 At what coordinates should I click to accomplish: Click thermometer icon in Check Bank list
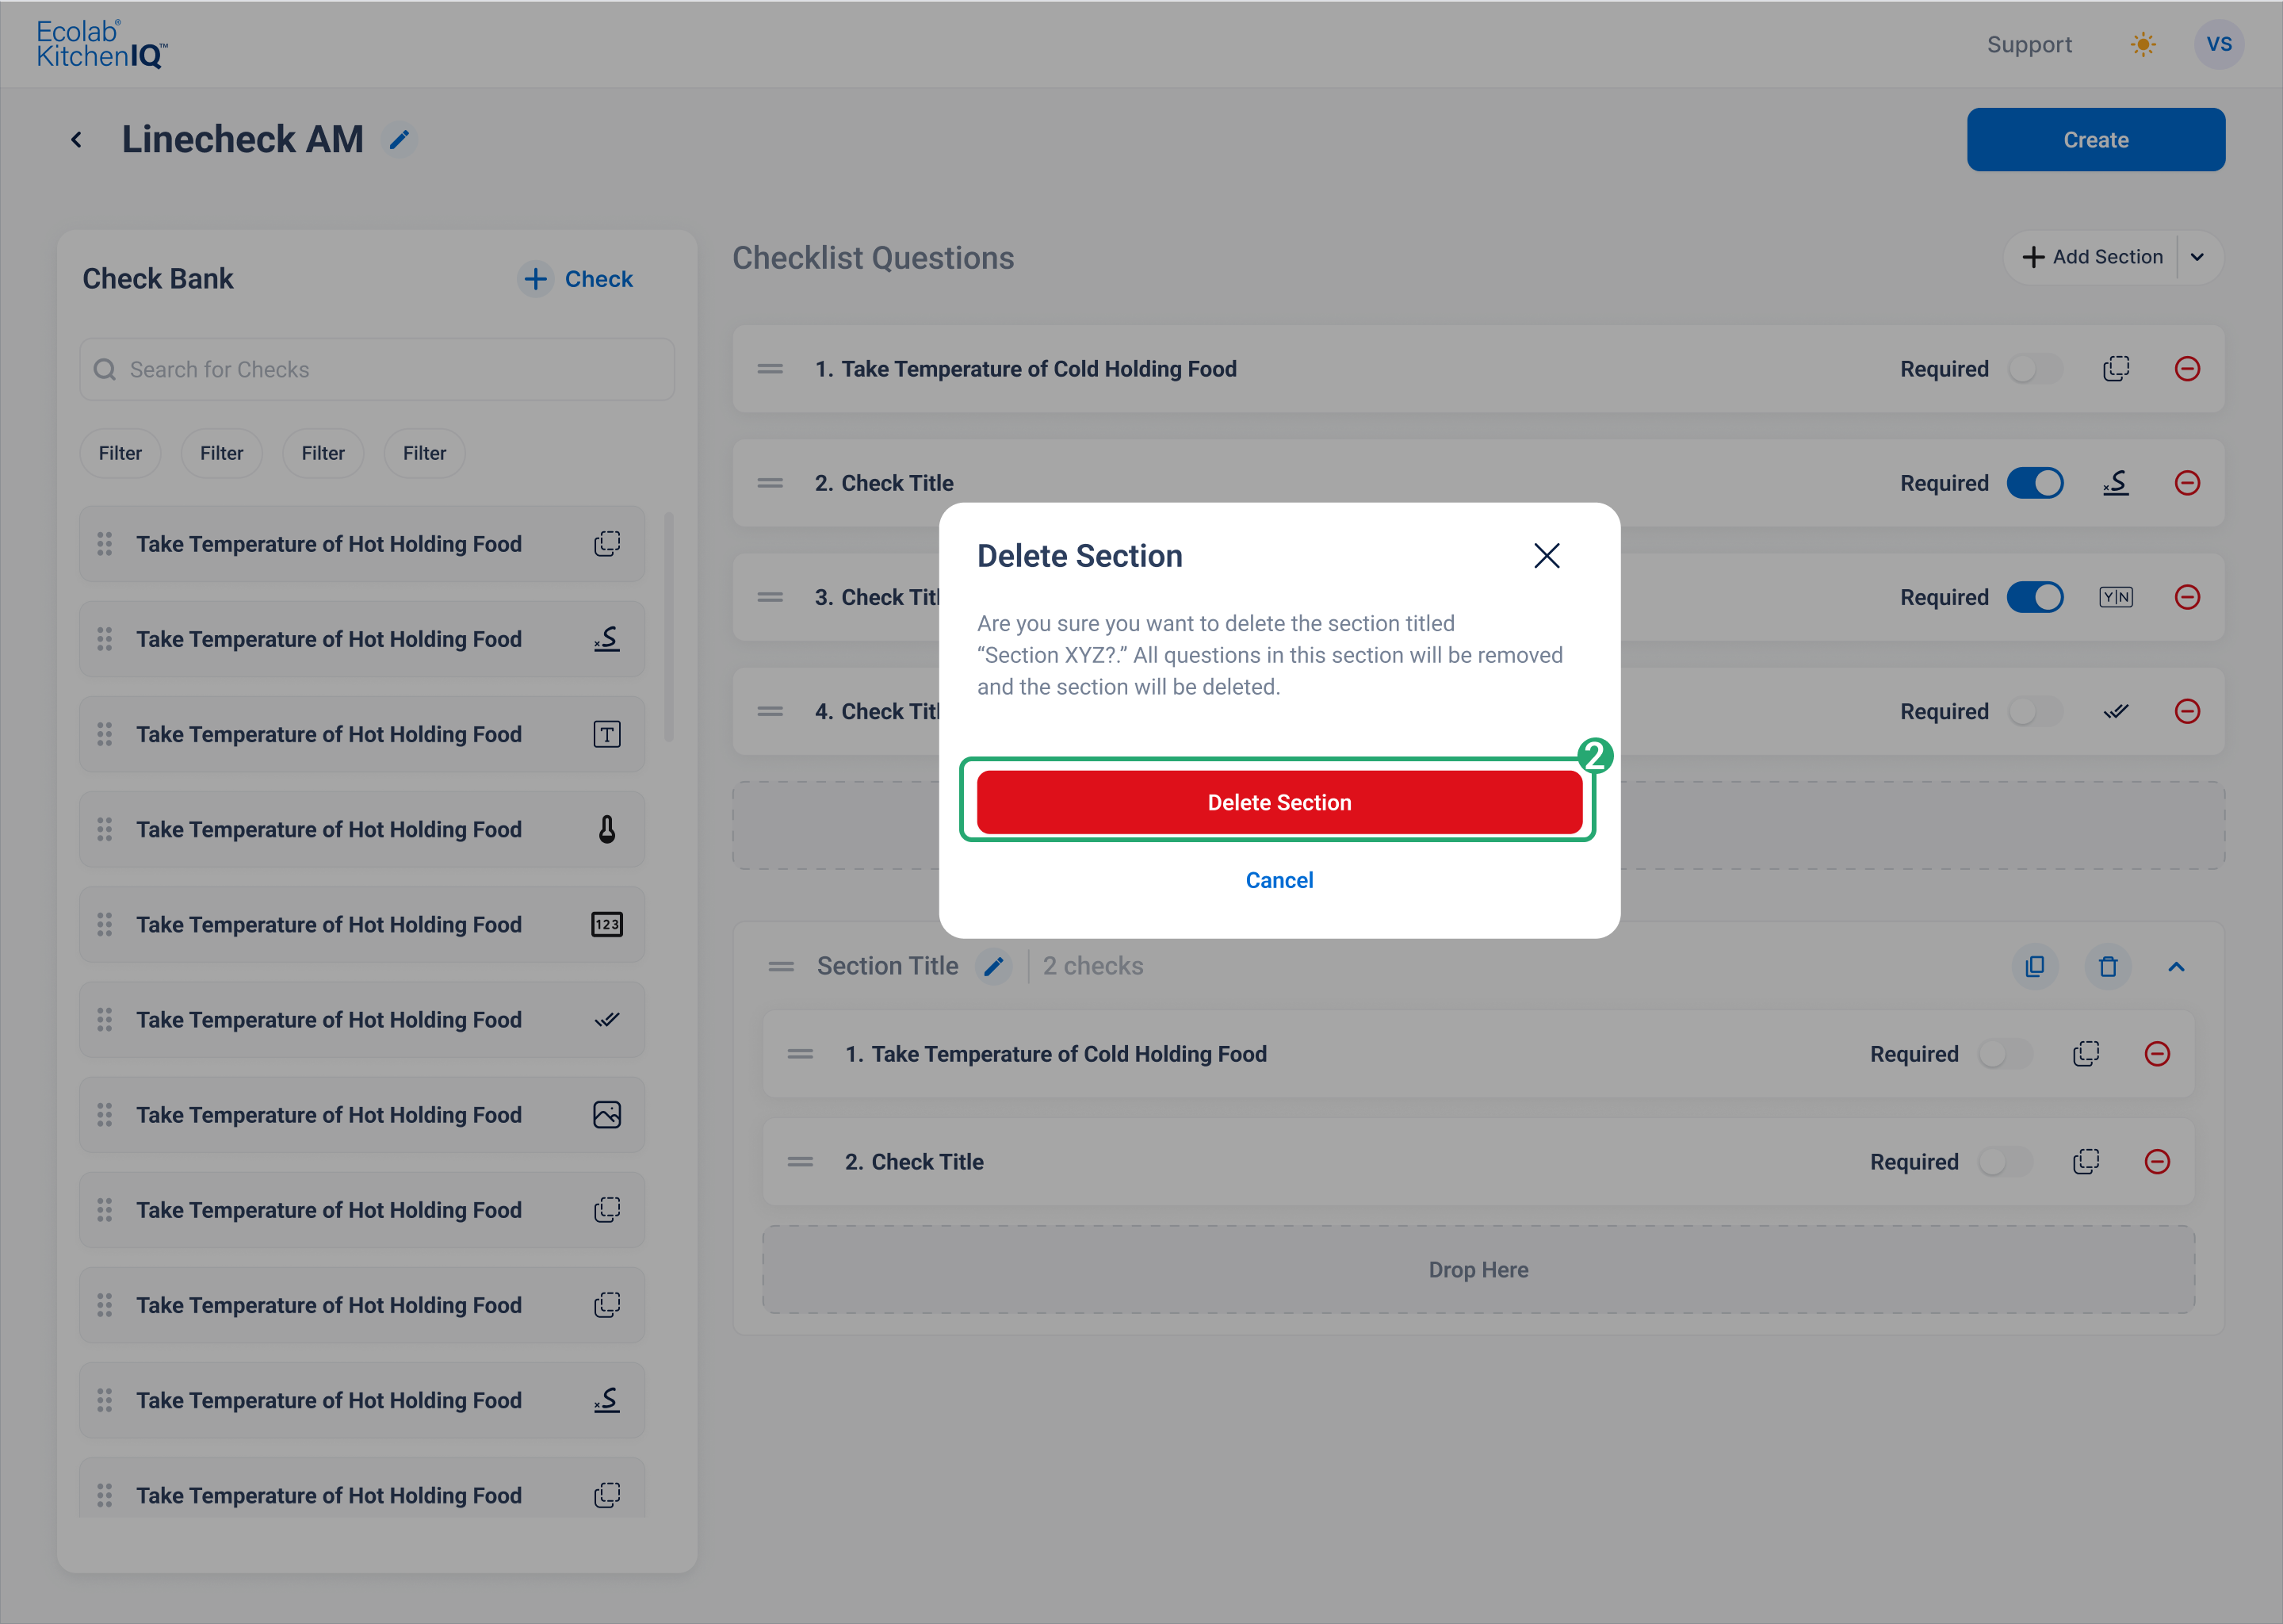point(606,829)
